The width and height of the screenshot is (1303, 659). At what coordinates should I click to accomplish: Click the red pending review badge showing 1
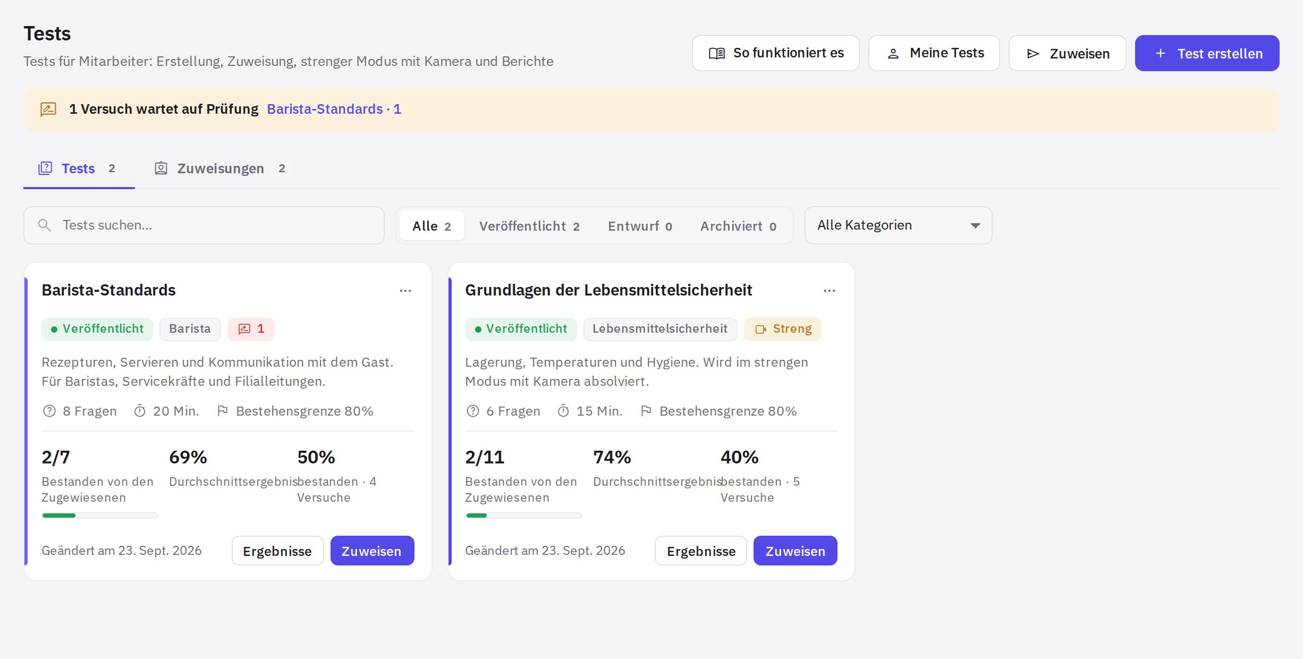(x=251, y=329)
